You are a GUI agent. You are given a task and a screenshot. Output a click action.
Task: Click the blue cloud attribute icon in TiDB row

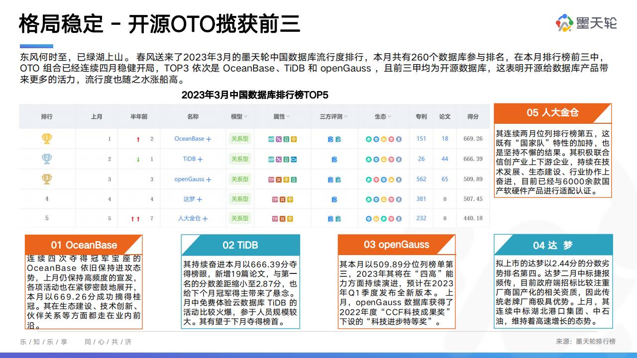coord(294,159)
